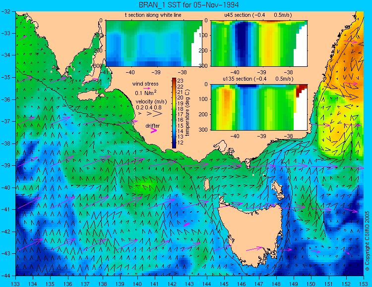Click depth label 100 beside u45 section
Screen dimensions: 372x287
point(204,35)
